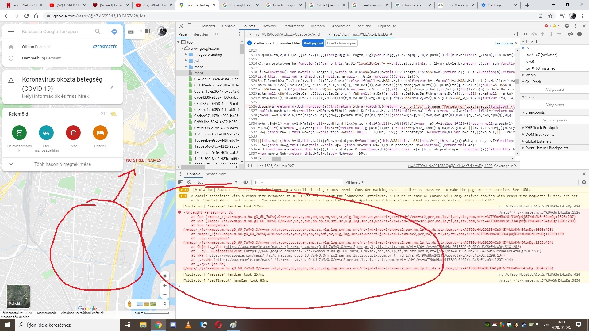Screen dimensions: 589x331
Task: Select the Elvitel takeout icon
Action: pos(73,133)
